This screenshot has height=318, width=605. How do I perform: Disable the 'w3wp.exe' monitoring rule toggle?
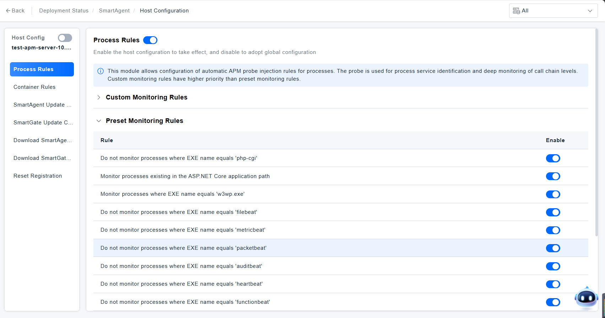(553, 194)
